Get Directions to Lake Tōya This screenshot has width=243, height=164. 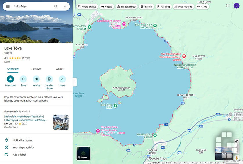(10, 79)
